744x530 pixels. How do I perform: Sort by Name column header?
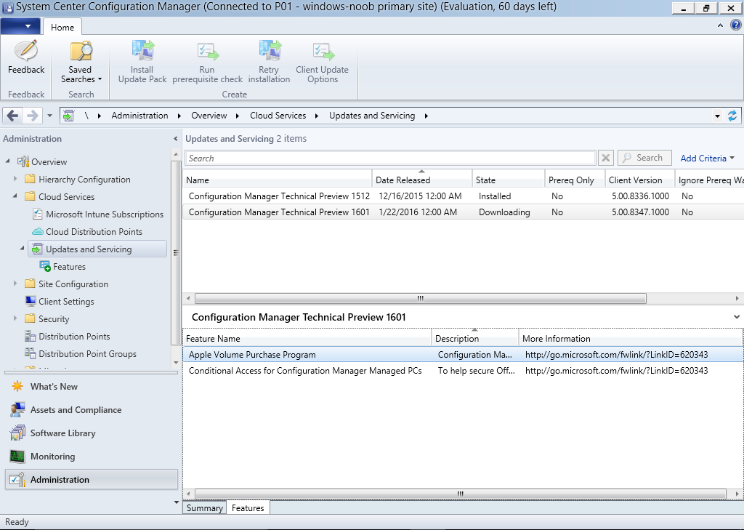[x=278, y=180]
